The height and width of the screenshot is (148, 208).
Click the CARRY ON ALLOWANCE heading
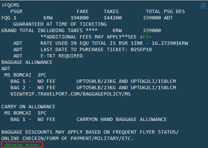pyautogui.click(x=28, y=107)
